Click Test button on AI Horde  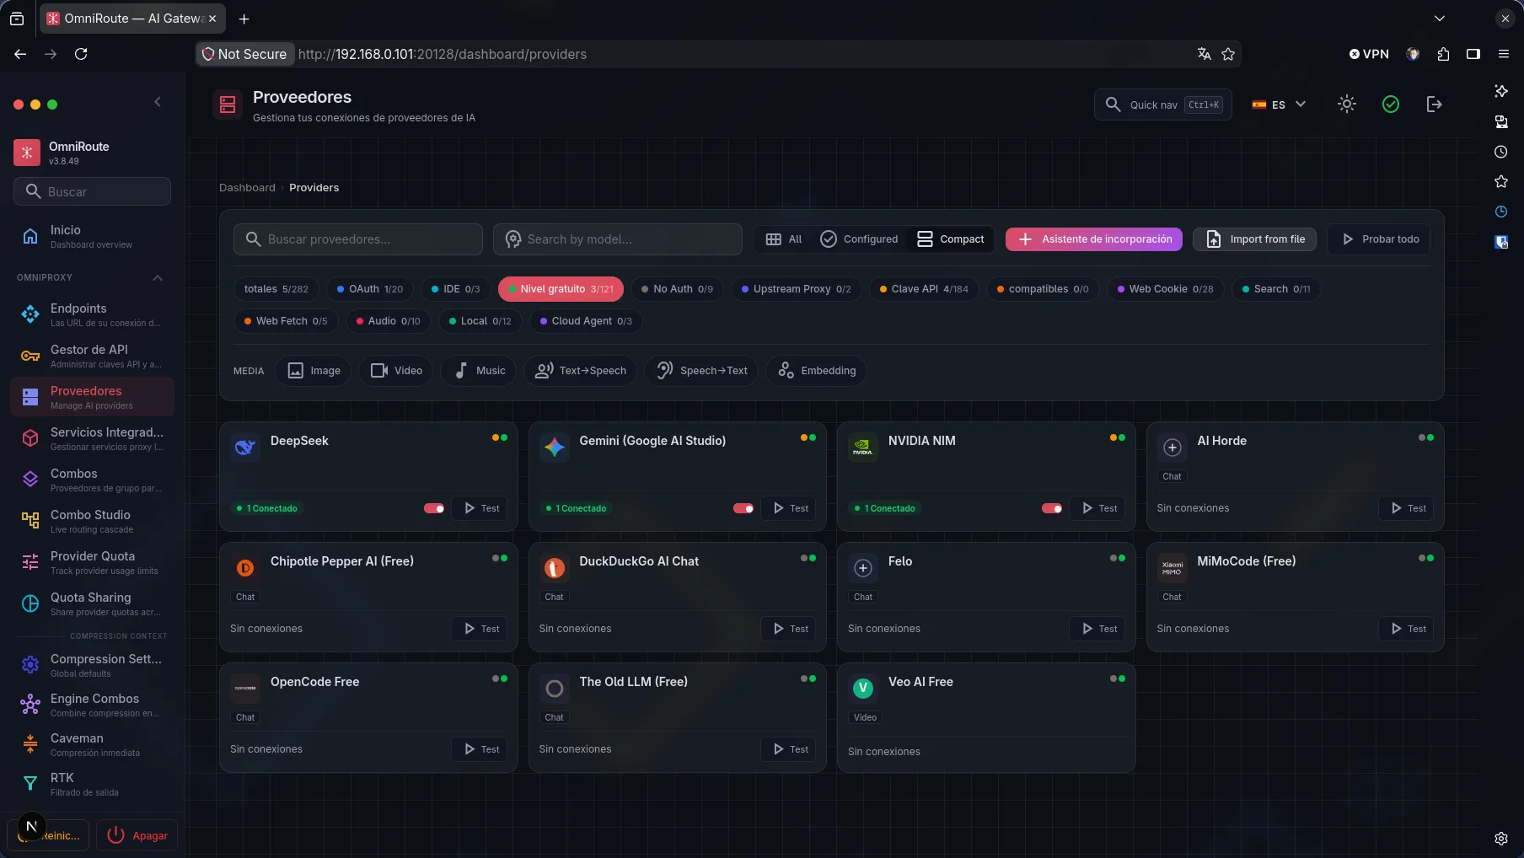tap(1407, 508)
